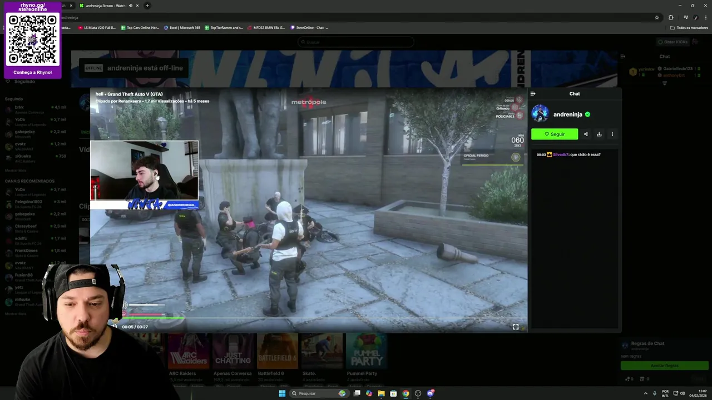The image size is (712, 400).
Task: Open the ARC Raiders category thumbnail
Action: click(x=188, y=351)
